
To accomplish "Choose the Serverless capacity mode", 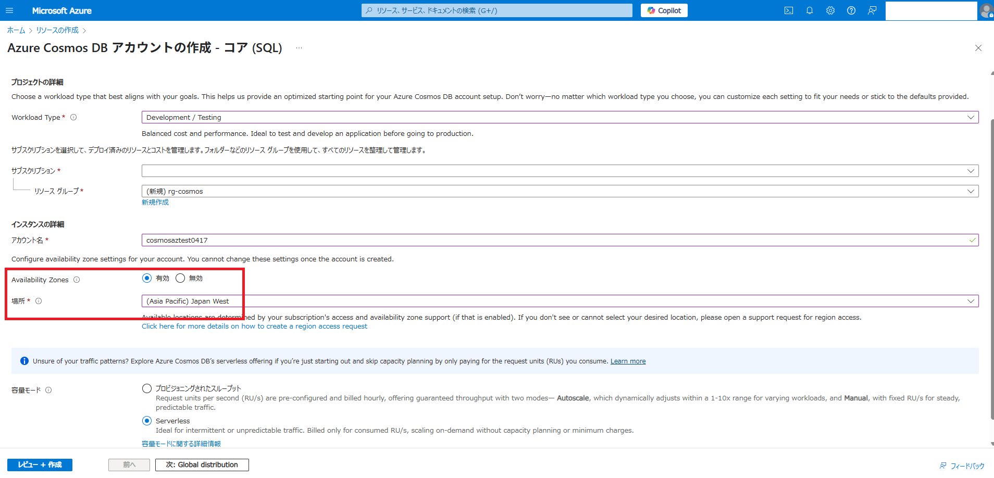I will pos(147,421).
